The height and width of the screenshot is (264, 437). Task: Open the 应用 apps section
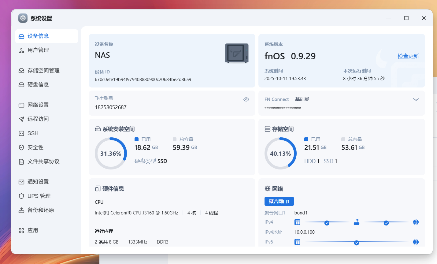[x=33, y=230]
